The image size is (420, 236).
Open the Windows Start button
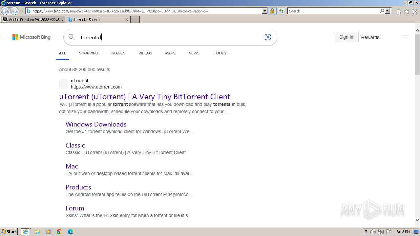click(9, 232)
